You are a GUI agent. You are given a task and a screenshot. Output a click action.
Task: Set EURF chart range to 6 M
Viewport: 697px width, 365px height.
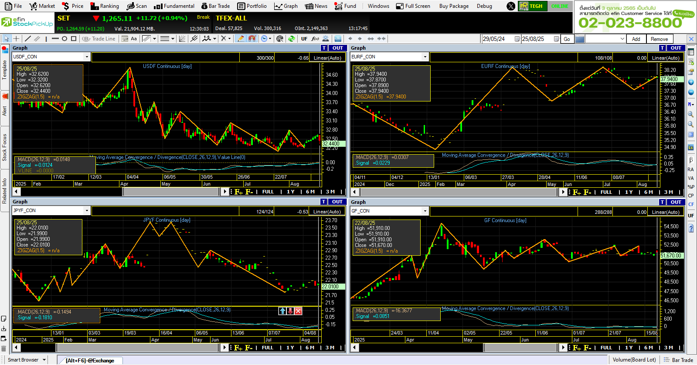(648, 192)
